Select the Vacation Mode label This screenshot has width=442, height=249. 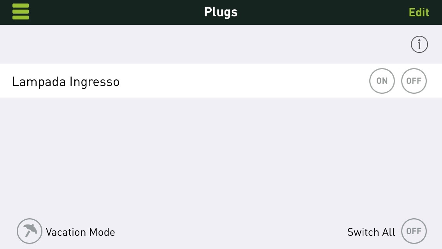click(80, 232)
